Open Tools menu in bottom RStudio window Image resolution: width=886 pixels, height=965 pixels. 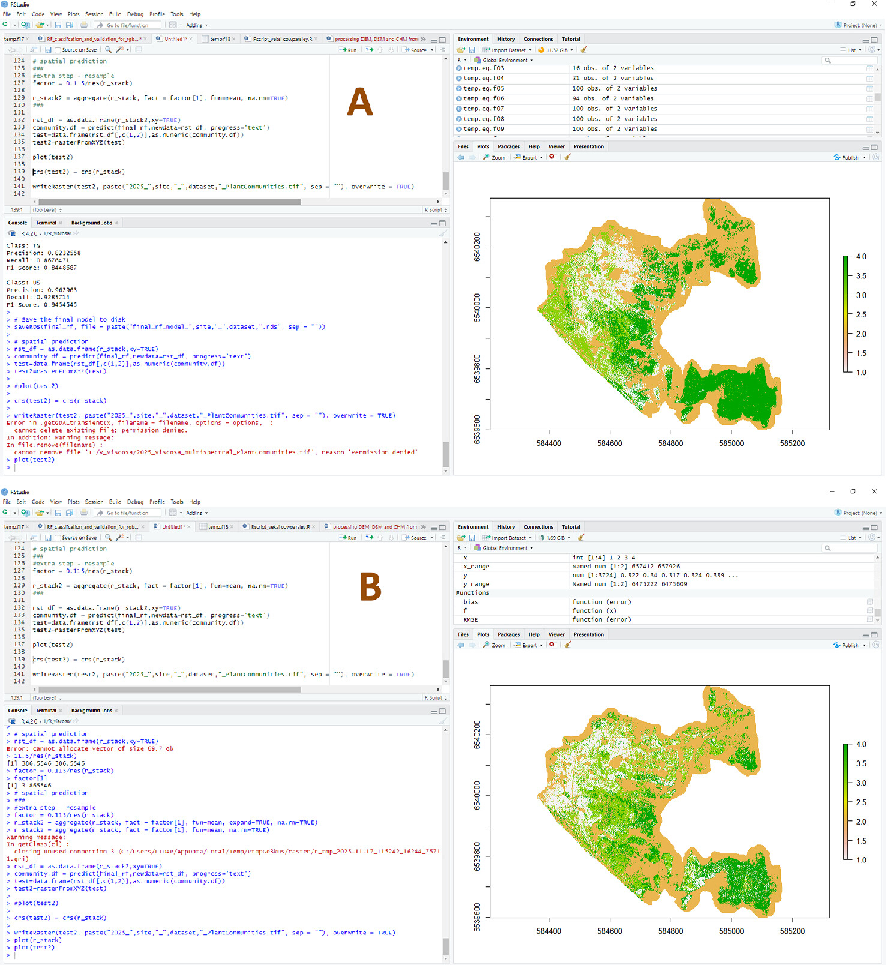(176, 502)
